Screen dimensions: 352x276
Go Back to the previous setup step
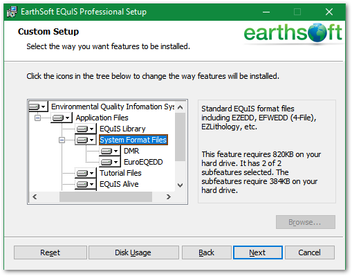click(x=207, y=252)
